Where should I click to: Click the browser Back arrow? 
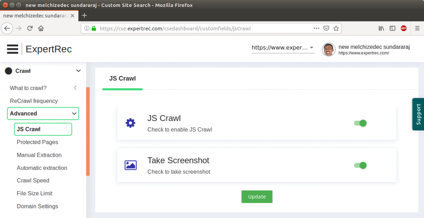point(7,28)
